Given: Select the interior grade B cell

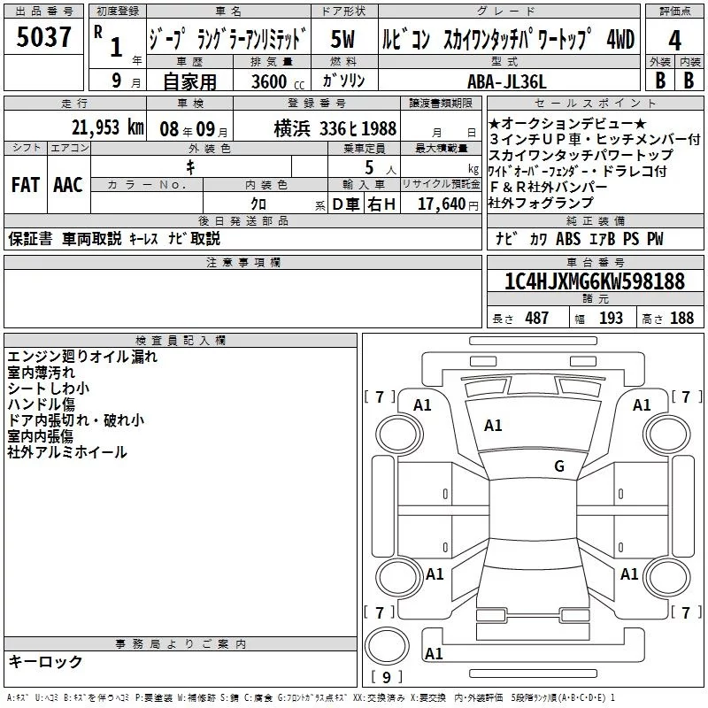Looking at the screenshot, I should pos(689,79).
